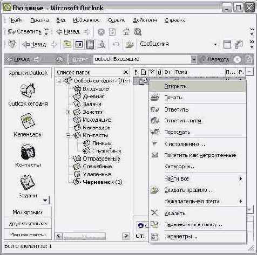Open the Сервис menu
This screenshot has height=255, width=257.
116,20
